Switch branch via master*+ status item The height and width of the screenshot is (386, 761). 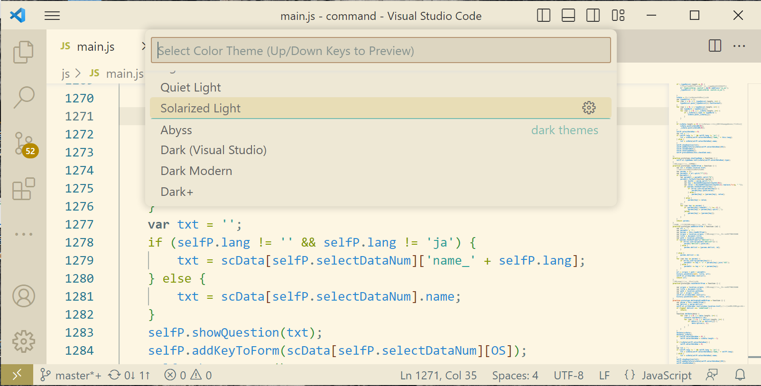pos(71,375)
